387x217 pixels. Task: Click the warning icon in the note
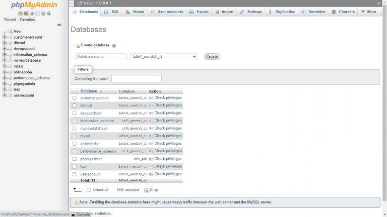pyautogui.click(x=76, y=202)
